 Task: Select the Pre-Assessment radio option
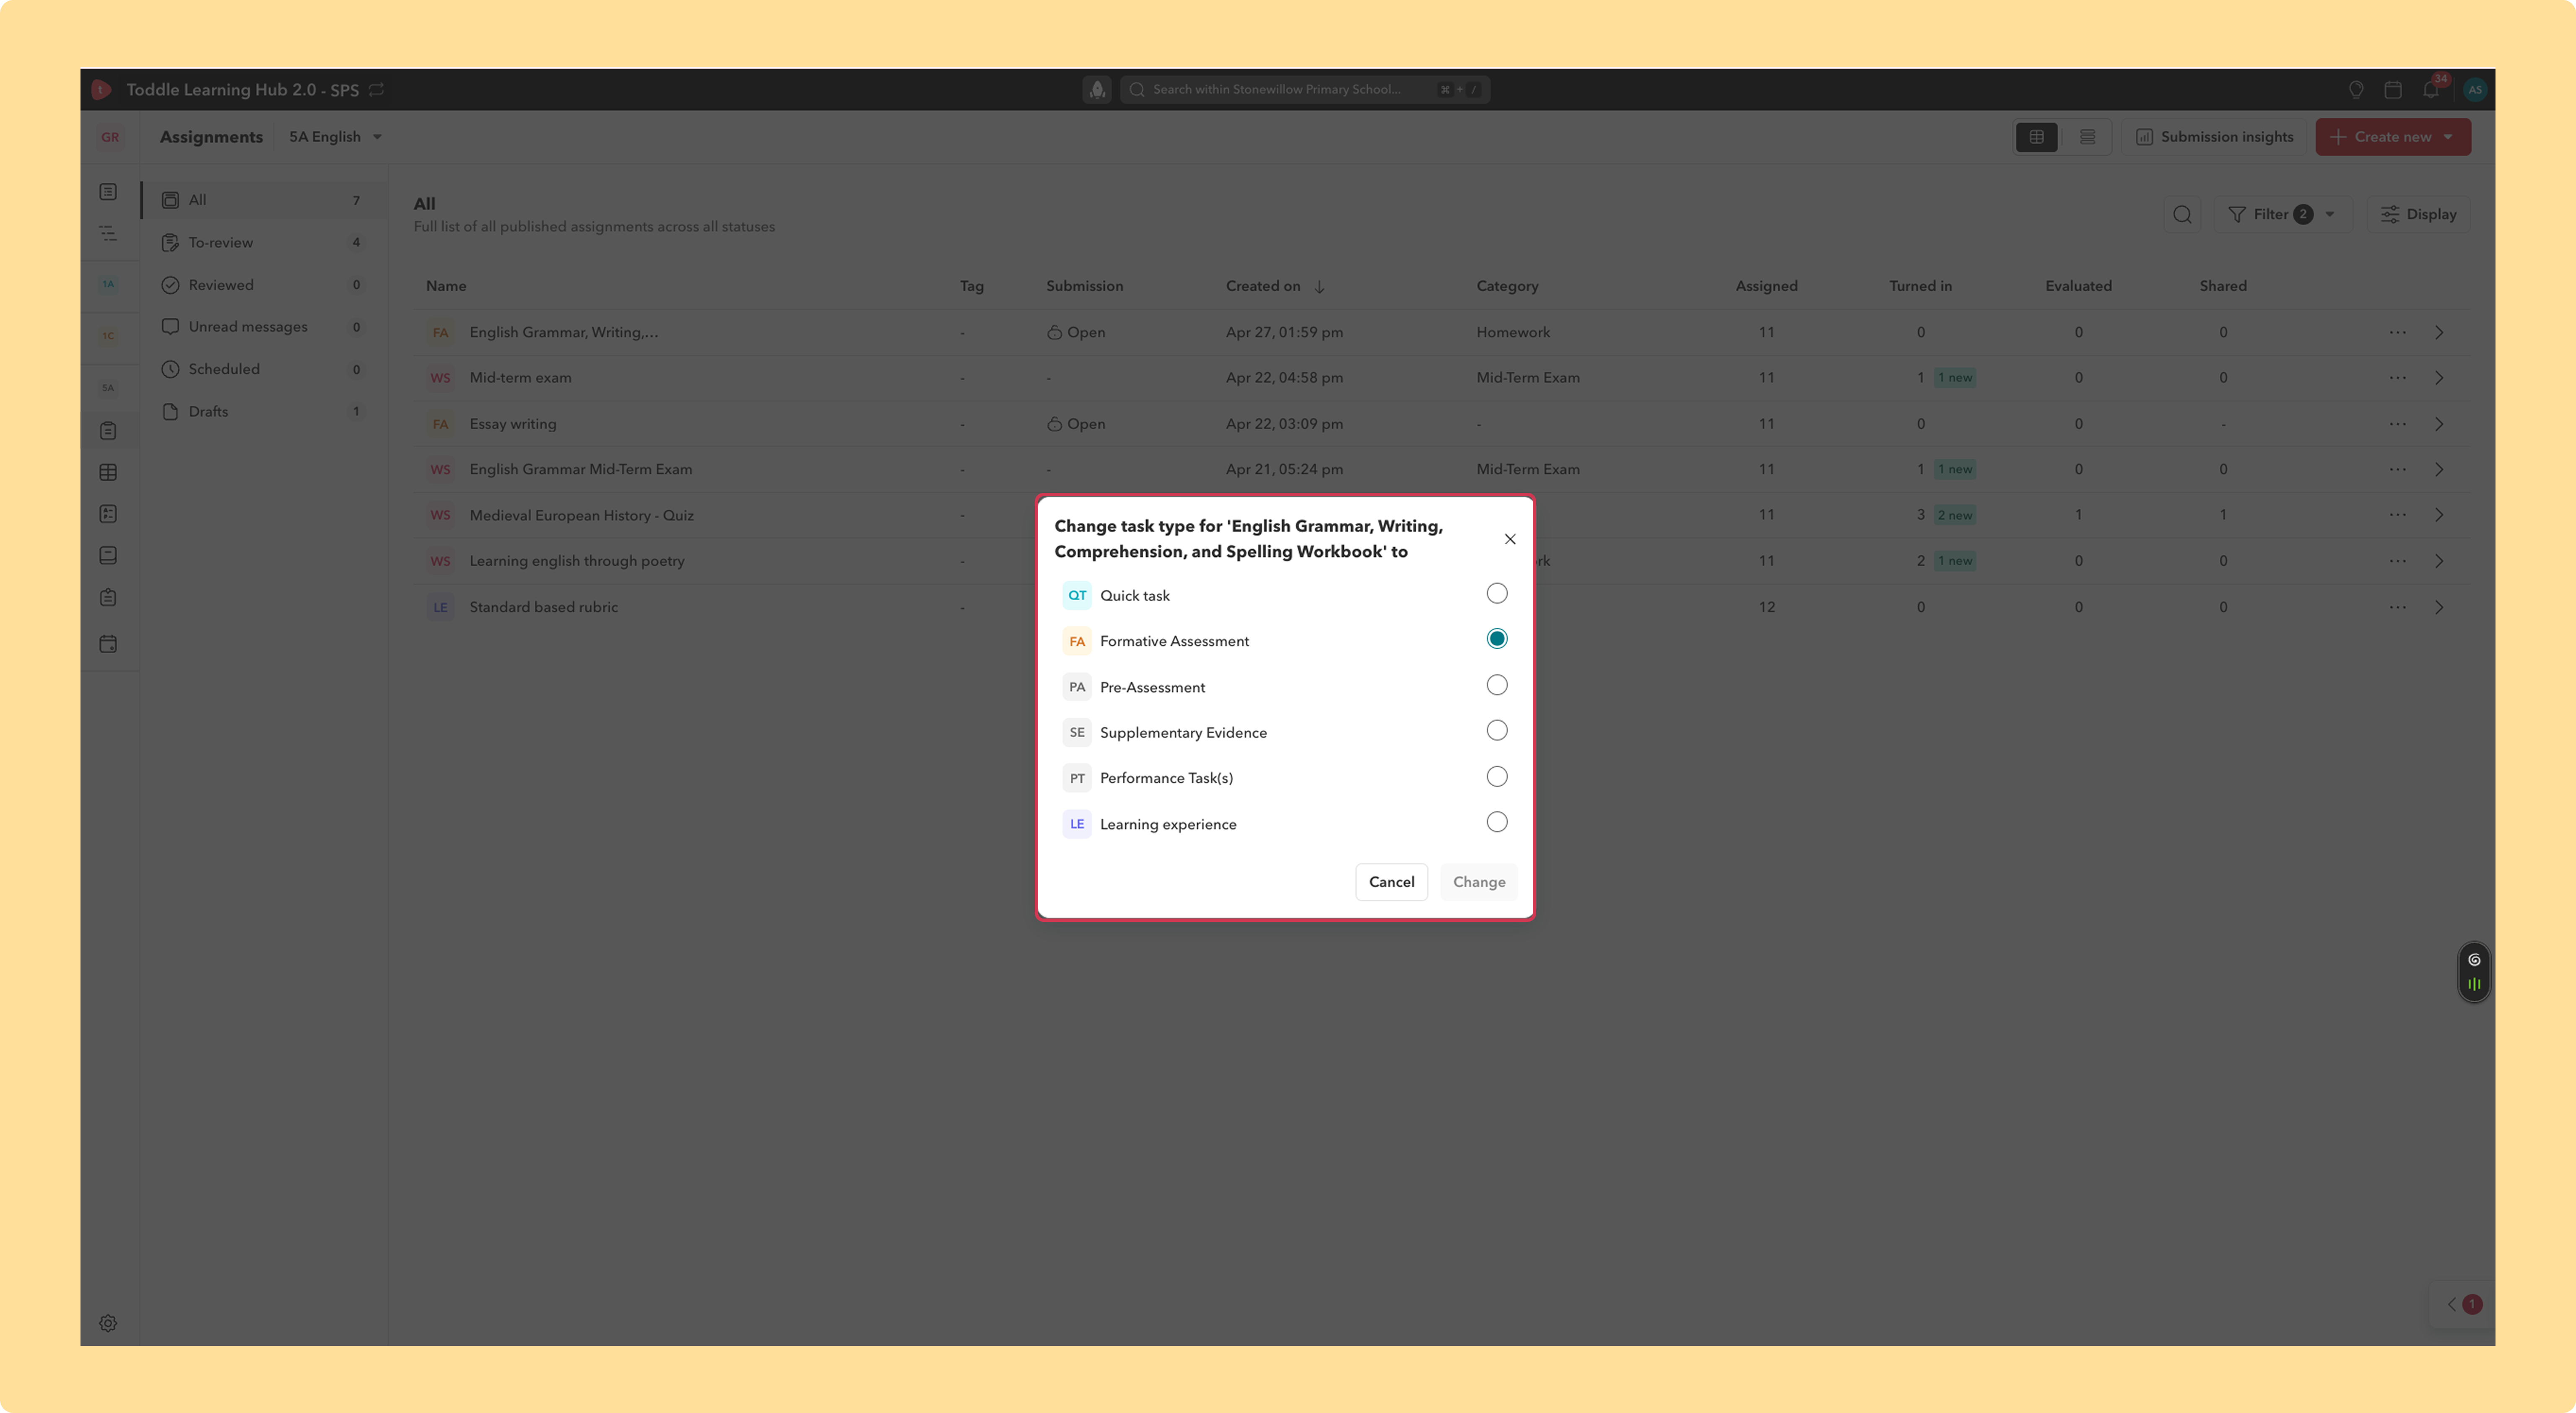[x=1496, y=686]
